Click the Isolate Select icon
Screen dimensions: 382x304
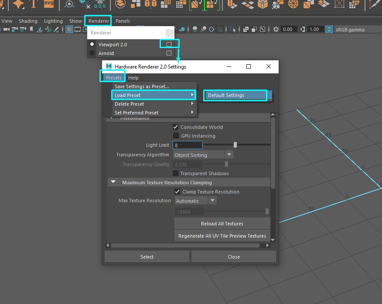click(x=233, y=30)
